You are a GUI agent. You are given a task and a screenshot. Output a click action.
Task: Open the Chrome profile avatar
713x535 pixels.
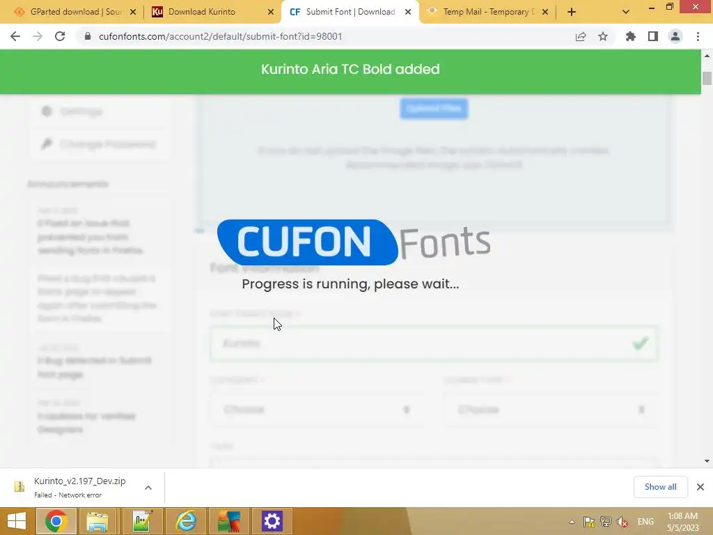[675, 36]
